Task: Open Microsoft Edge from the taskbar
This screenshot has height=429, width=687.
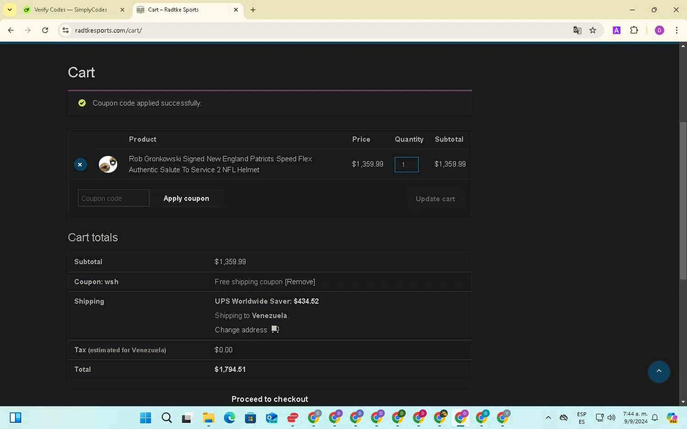Action: 229,418
